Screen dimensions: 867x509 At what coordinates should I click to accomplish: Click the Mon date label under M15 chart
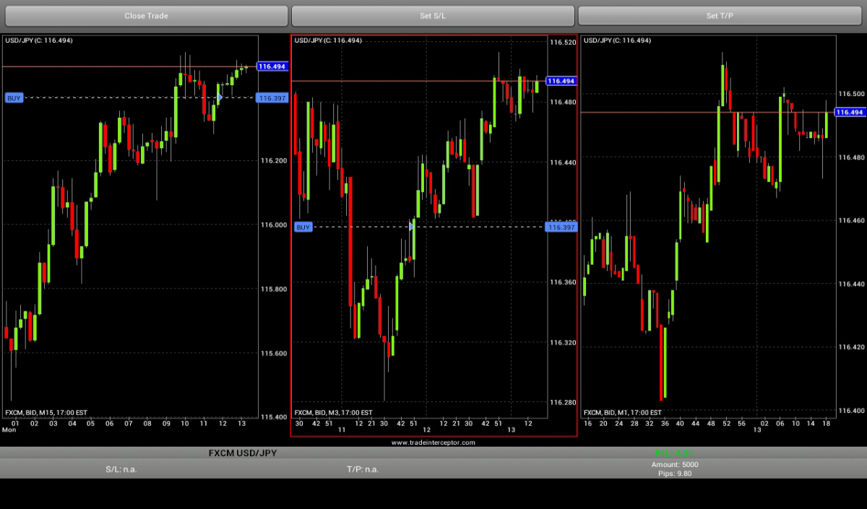(x=9, y=430)
